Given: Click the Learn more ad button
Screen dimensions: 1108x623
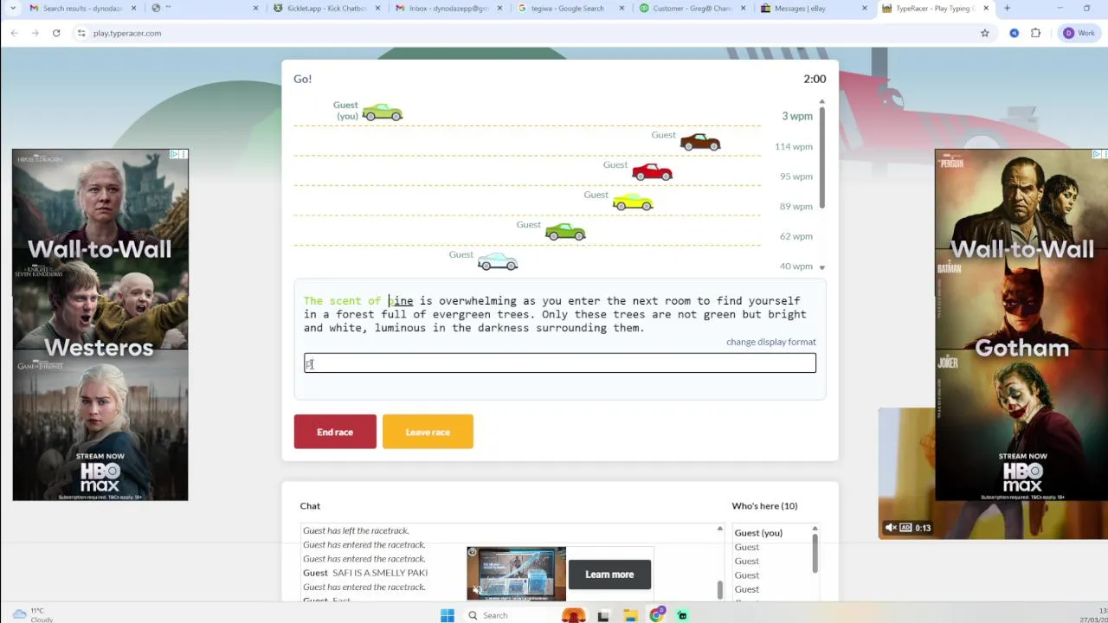Looking at the screenshot, I should [x=609, y=575].
